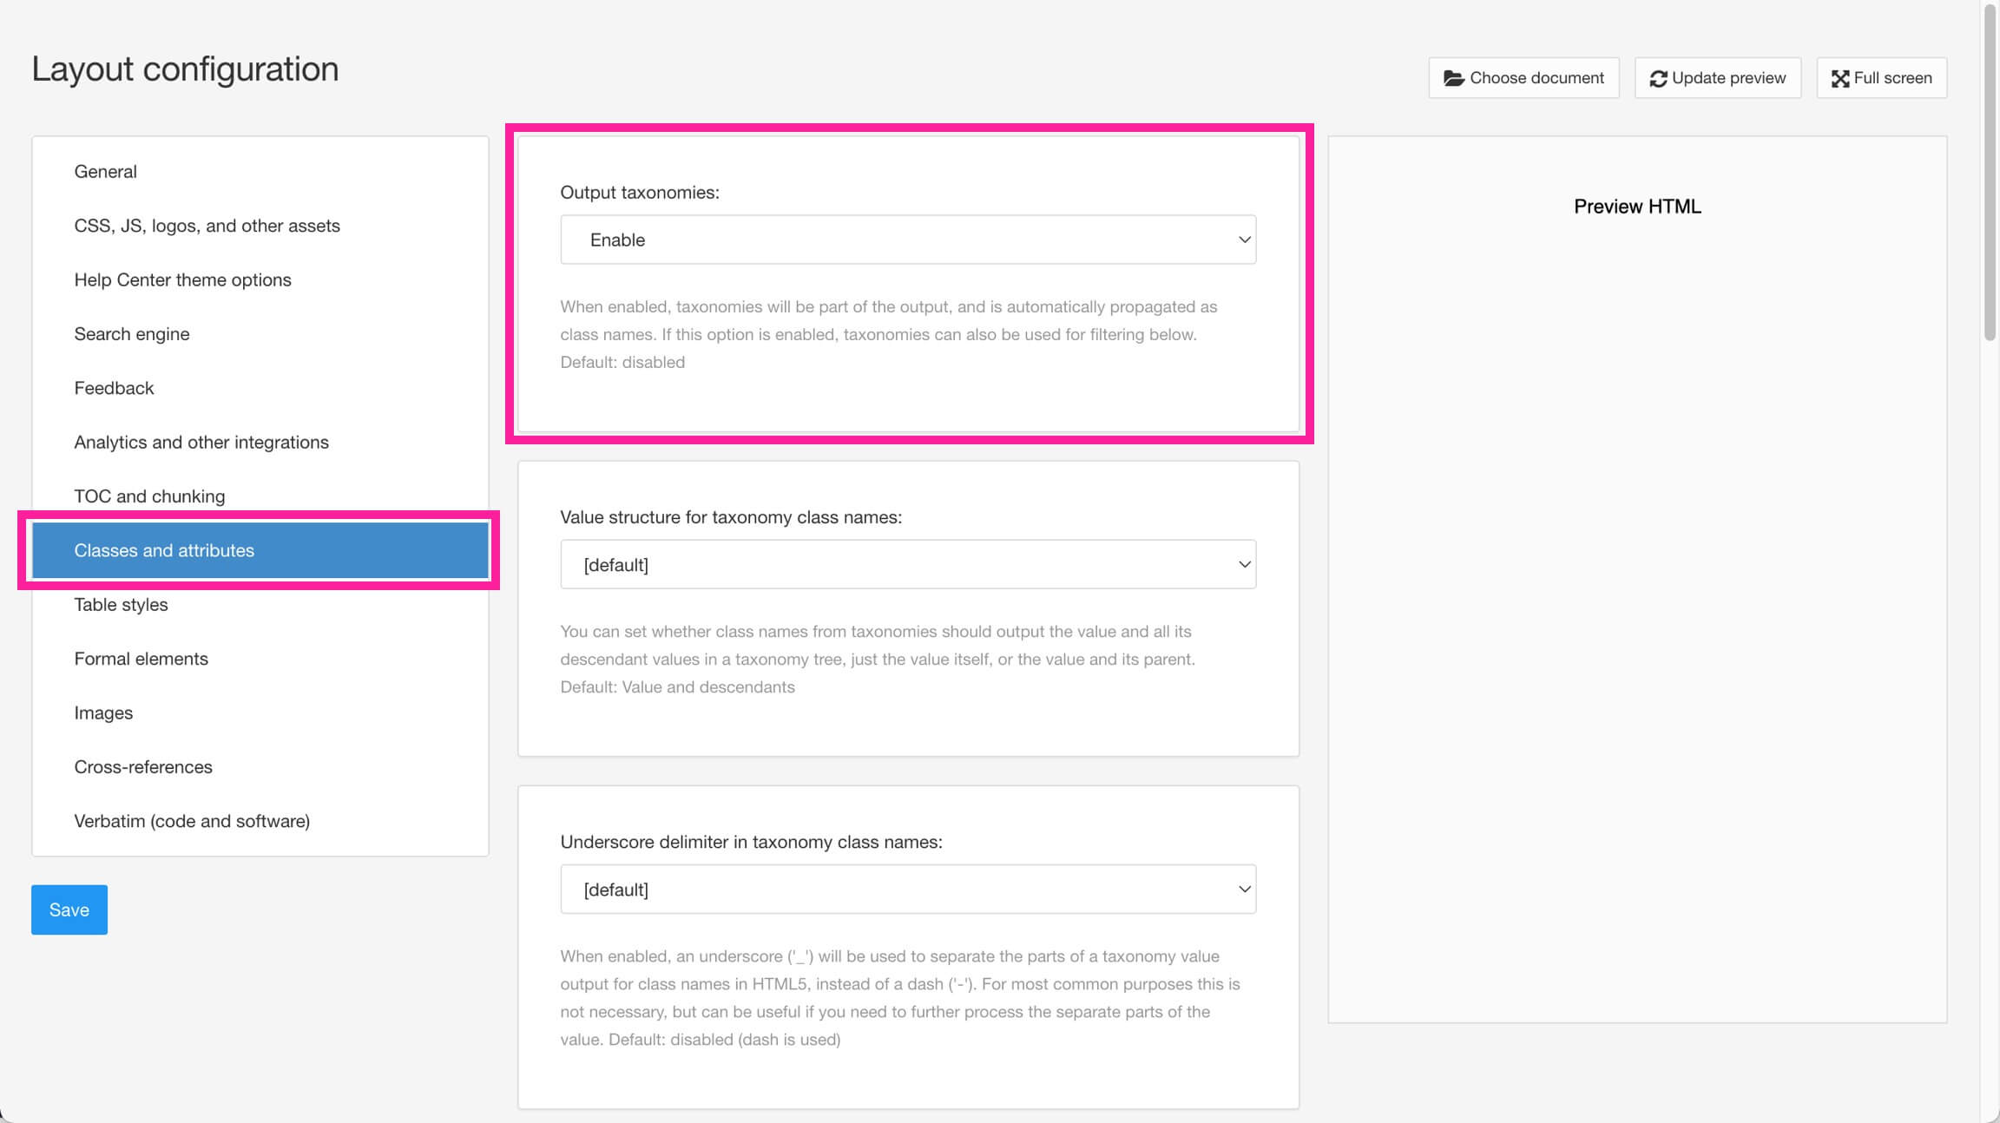The width and height of the screenshot is (2000, 1123).
Task: Open the Search engine settings
Action: 132,333
